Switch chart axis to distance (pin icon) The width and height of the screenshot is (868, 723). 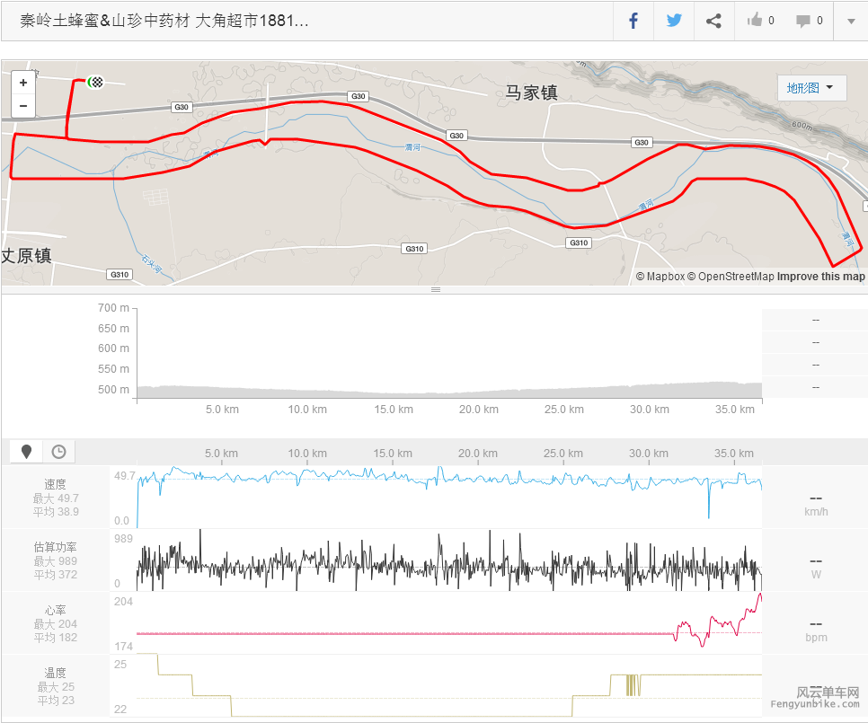pos(27,451)
